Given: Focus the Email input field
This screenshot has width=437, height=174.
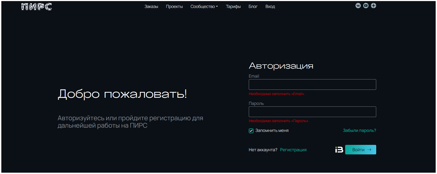Looking at the screenshot, I should point(312,84).
